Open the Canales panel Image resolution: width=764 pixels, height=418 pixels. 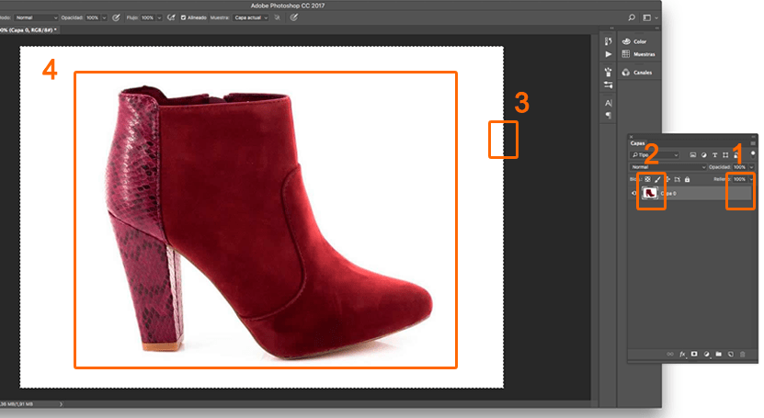tap(644, 72)
